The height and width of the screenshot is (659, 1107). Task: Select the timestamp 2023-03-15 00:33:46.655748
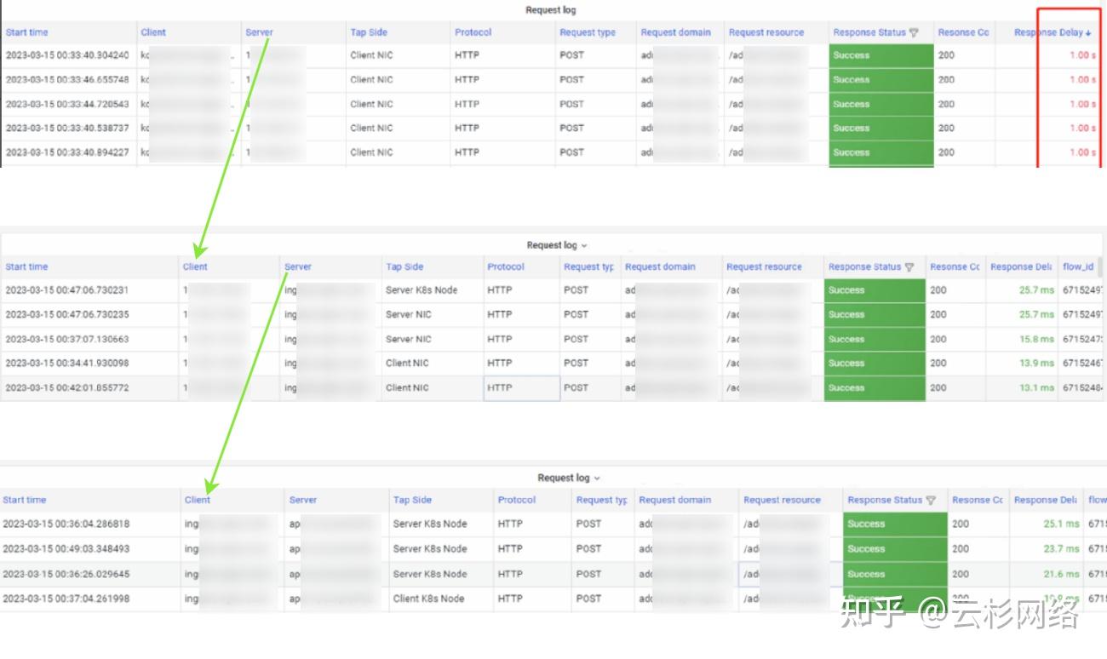tap(67, 79)
